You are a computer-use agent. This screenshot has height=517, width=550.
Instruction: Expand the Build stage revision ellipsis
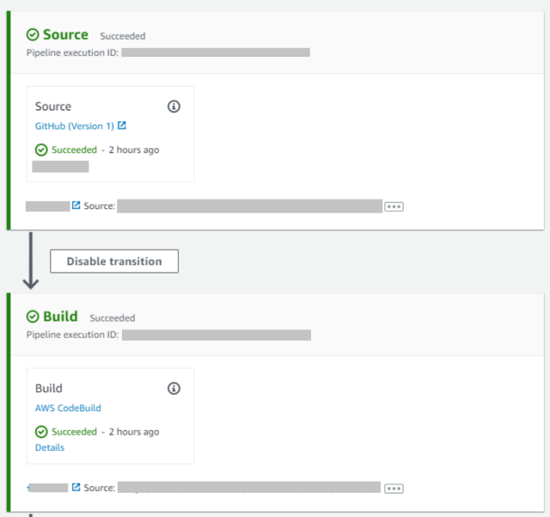[x=394, y=489]
